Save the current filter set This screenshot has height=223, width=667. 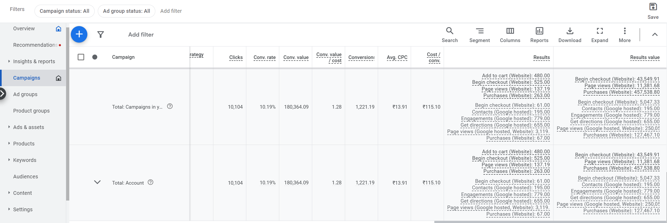653,11
